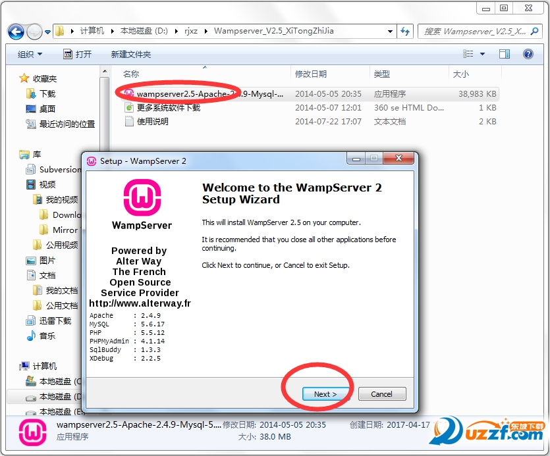Focus the search Wampserver_V2.5 field
This screenshot has height=456, width=550.
pyautogui.click(x=475, y=32)
